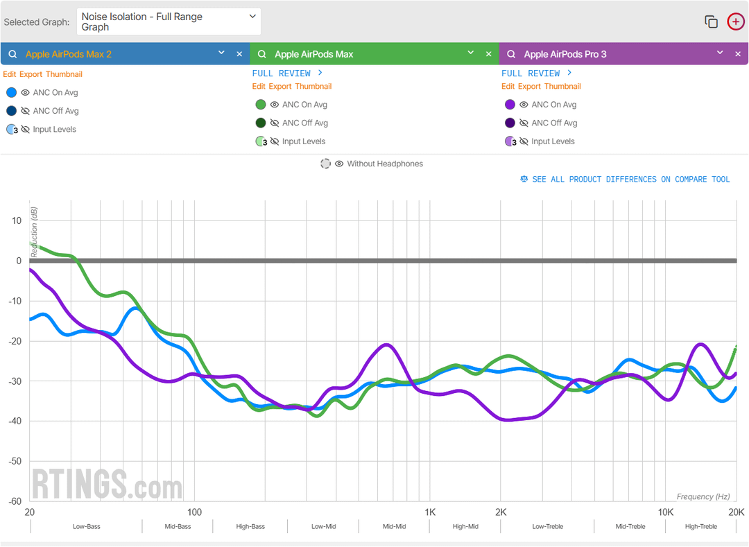This screenshot has height=547, width=749.
Task: Remove Apple AirPods Pro 3 from comparison
Action: click(738, 54)
